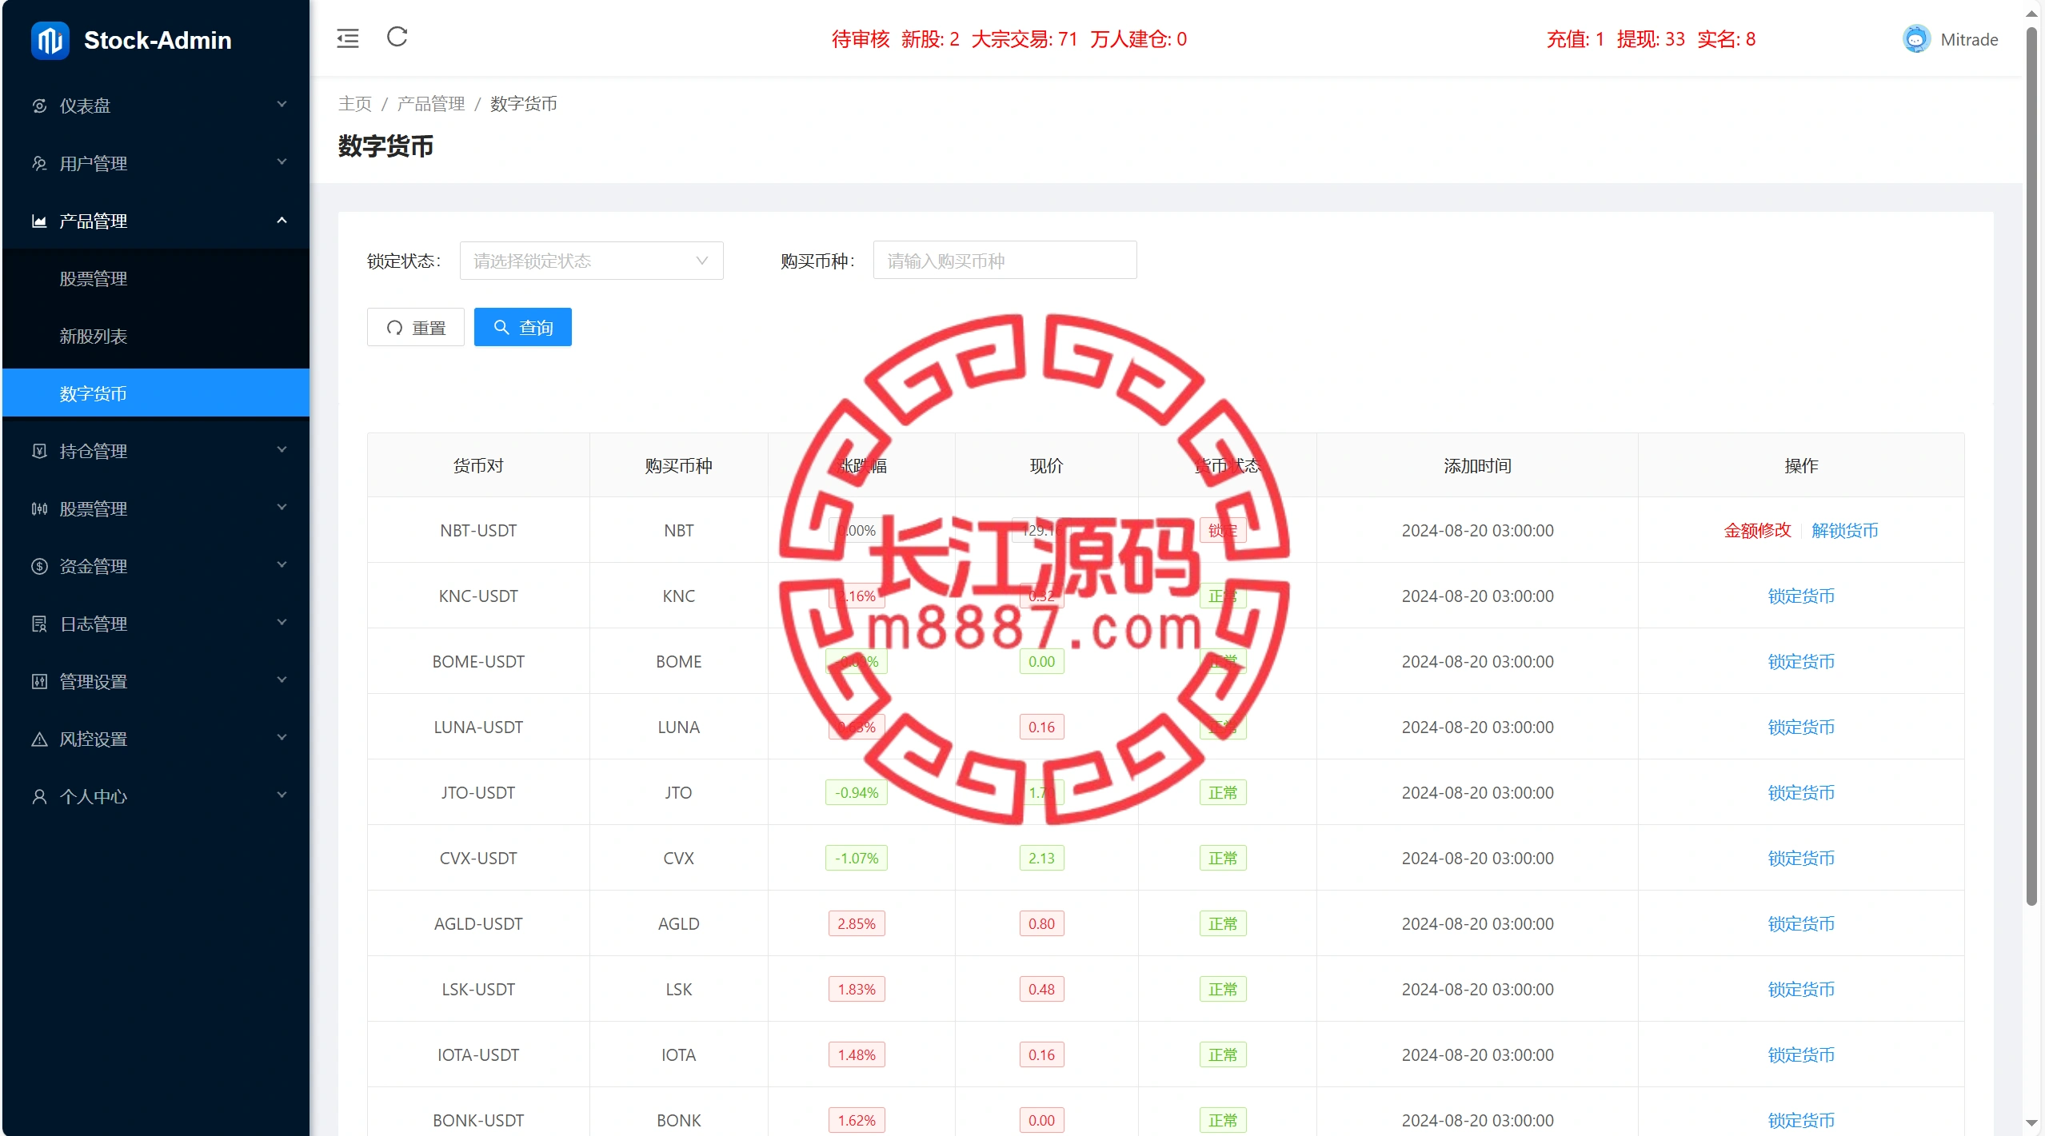Click the 用户管理 users icon
This screenshot has height=1136, width=2045.
pyautogui.click(x=39, y=163)
